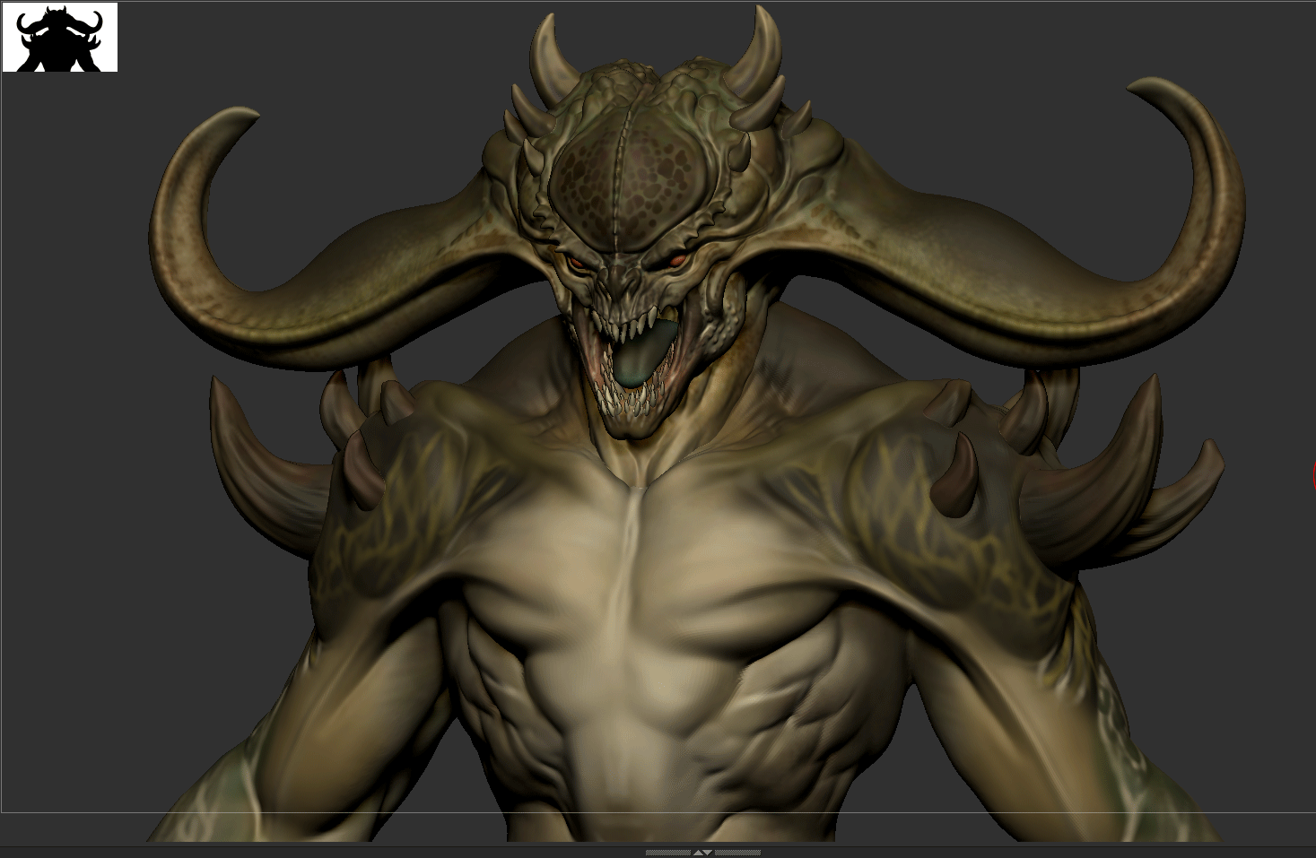
Task: Click the right hatched divider handle
Action: (737, 853)
